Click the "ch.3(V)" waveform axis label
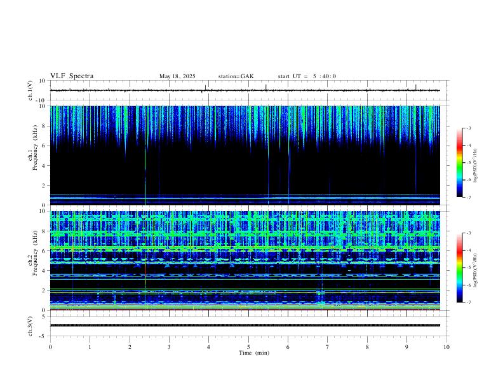Image resolution: width=503 pixels, height=389 pixels. [30, 327]
